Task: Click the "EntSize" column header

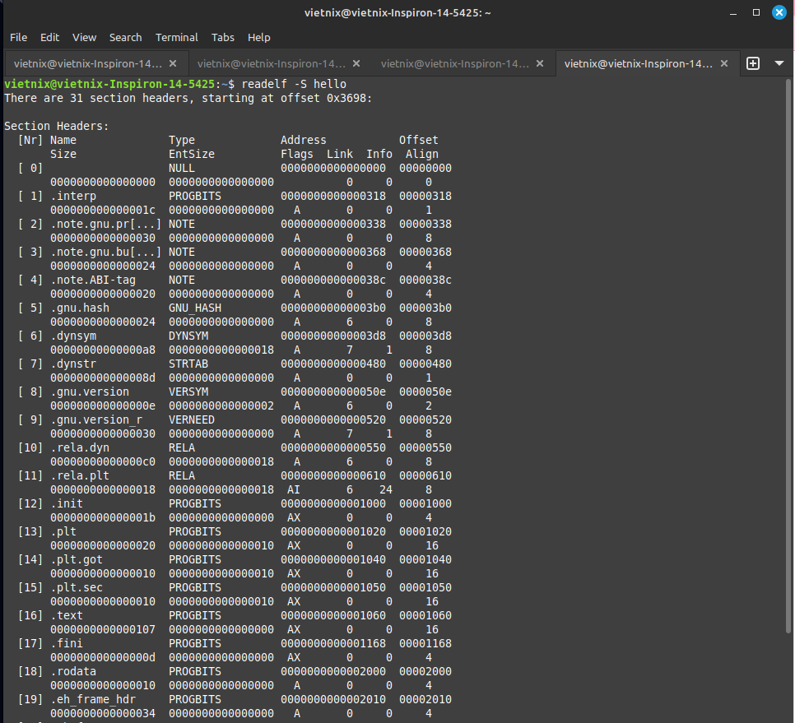Action: click(192, 154)
